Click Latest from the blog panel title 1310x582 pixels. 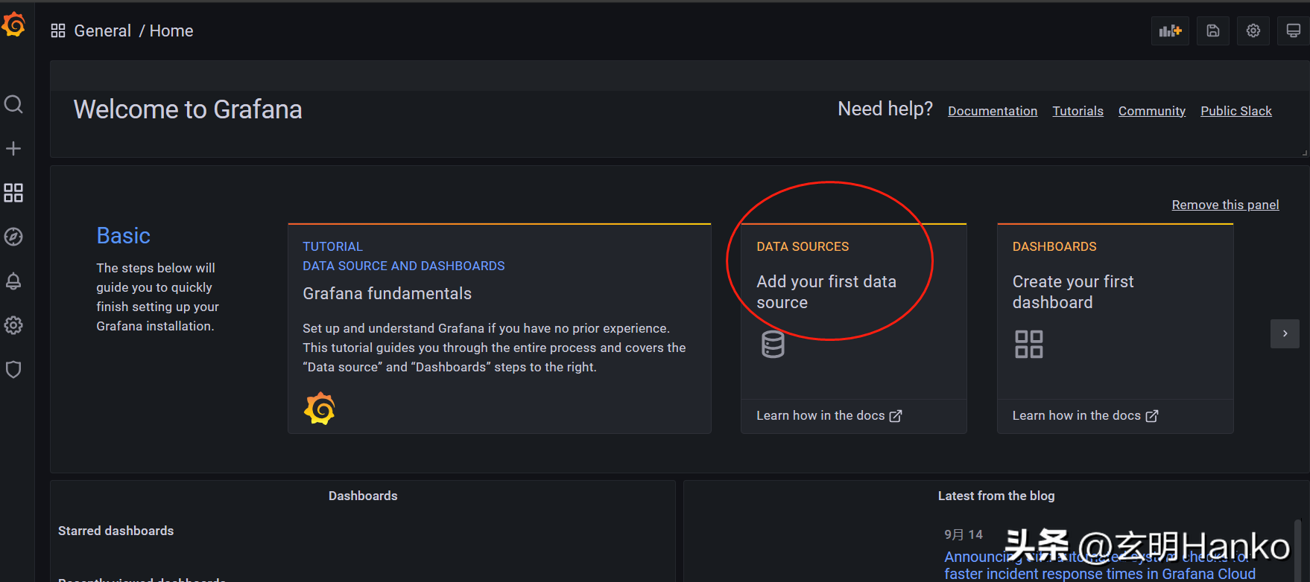click(996, 496)
